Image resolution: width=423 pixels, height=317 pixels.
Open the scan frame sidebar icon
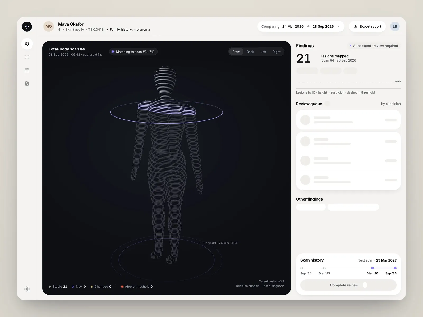click(27, 57)
